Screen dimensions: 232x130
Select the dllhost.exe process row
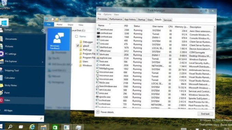point(154,51)
